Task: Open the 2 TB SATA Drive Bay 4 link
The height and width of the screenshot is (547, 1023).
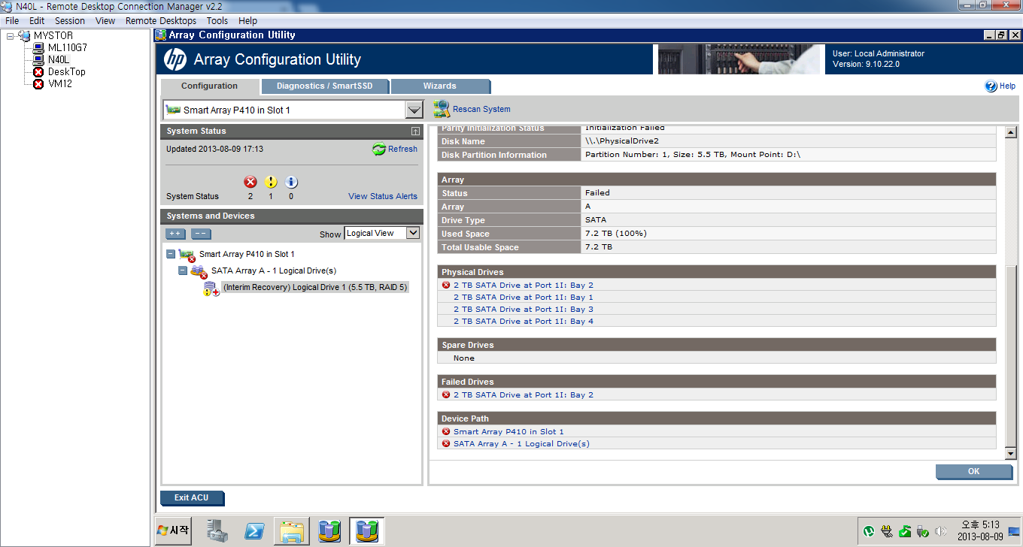Action: point(524,322)
